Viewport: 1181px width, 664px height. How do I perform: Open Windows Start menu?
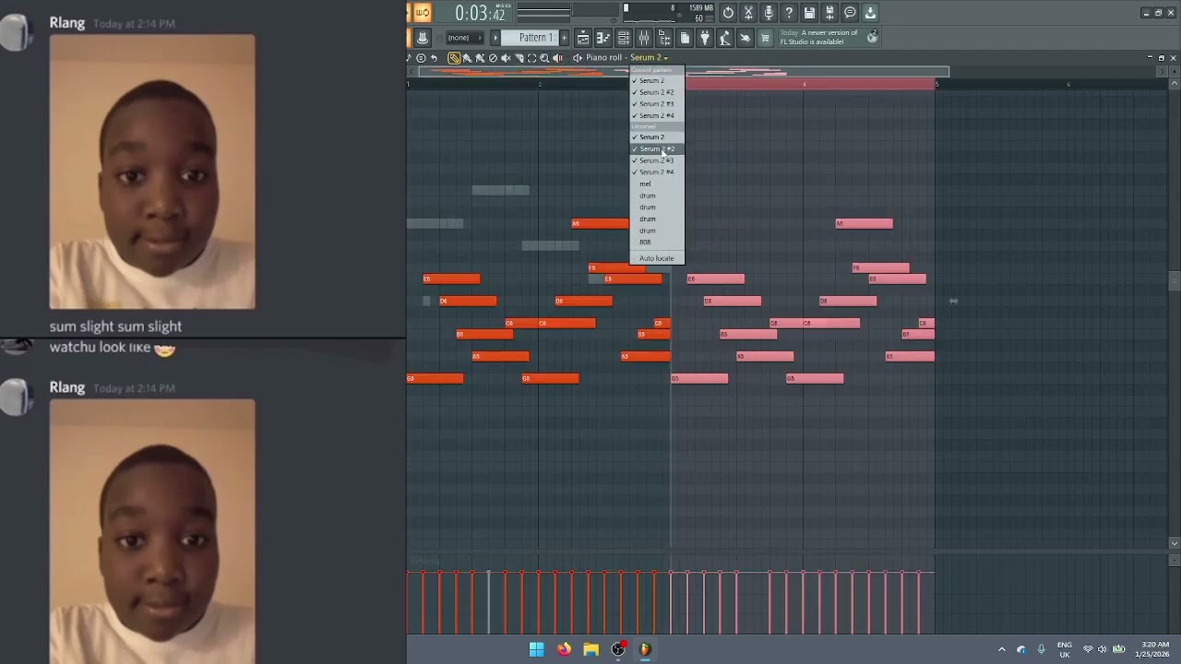click(536, 649)
